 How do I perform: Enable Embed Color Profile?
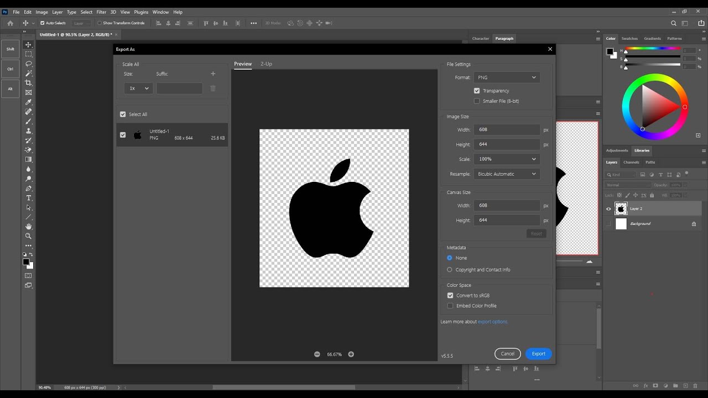tap(450, 306)
